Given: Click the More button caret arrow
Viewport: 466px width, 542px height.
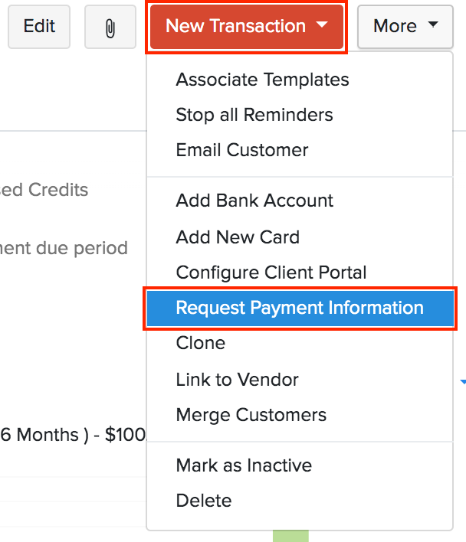Looking at the screenshot, I should (433, 24).
